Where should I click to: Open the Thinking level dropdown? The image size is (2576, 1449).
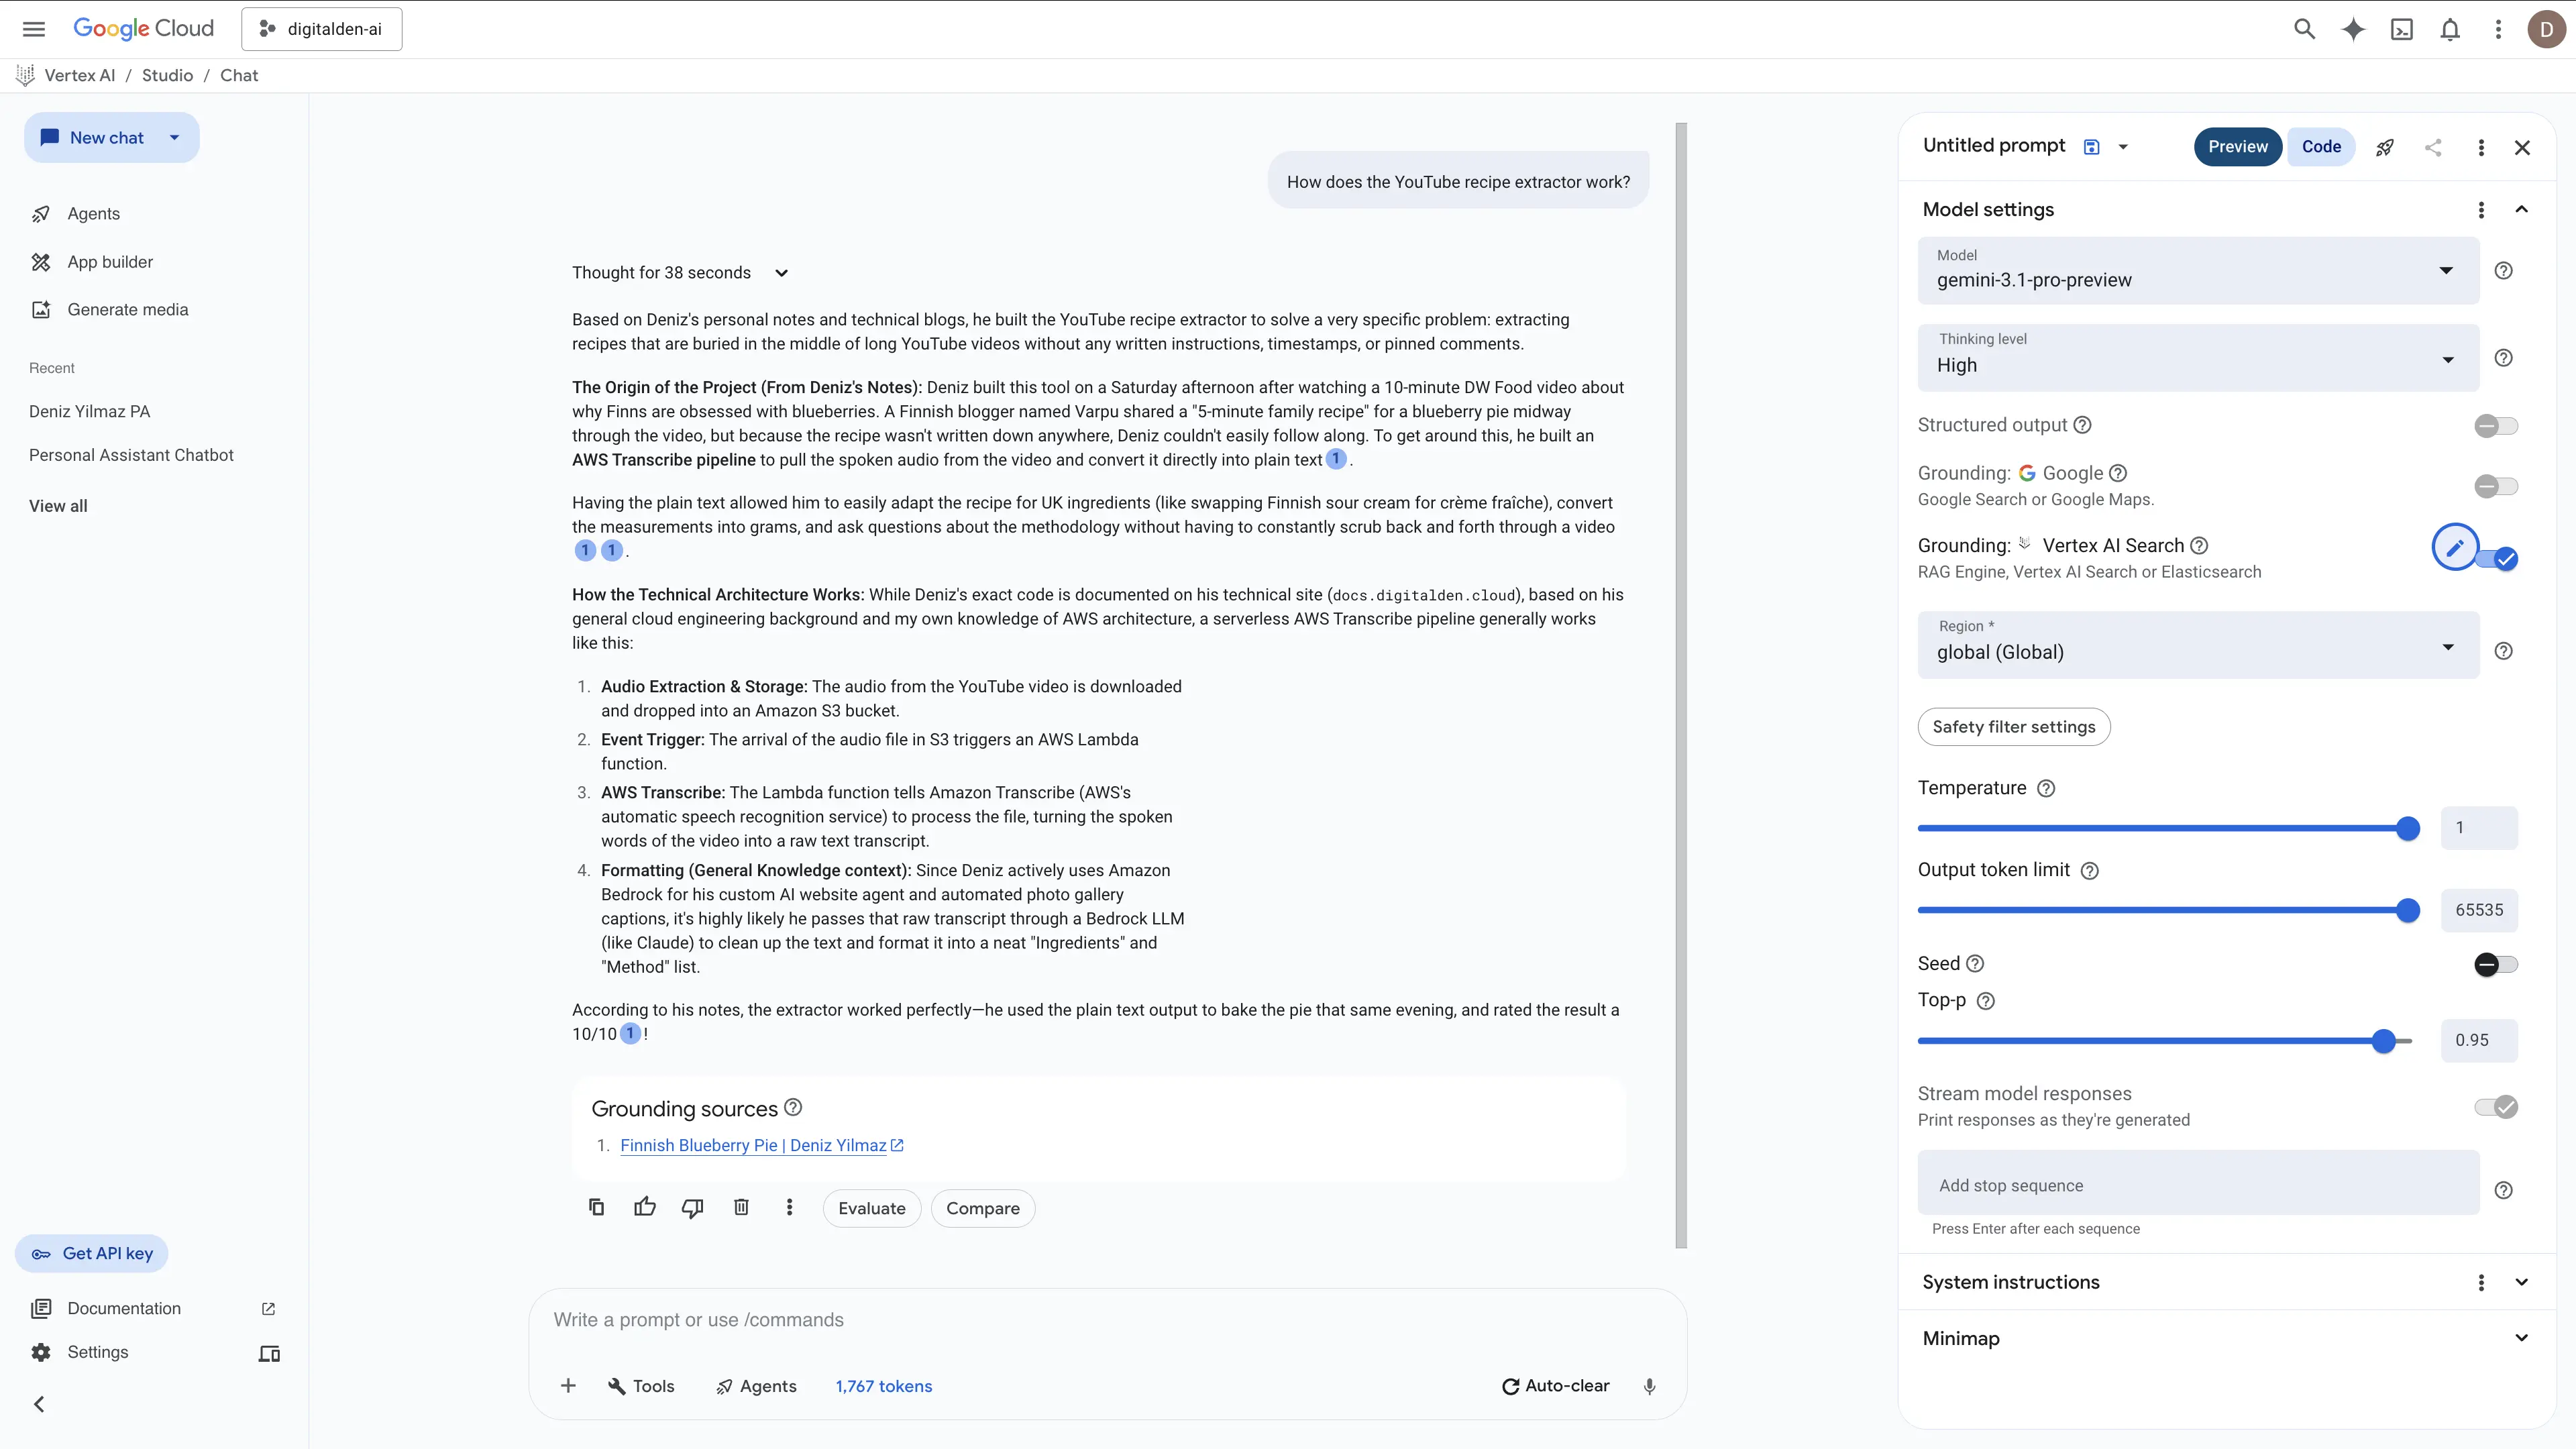2197,358
